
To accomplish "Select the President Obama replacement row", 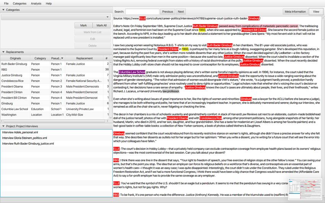I will 55,86.
